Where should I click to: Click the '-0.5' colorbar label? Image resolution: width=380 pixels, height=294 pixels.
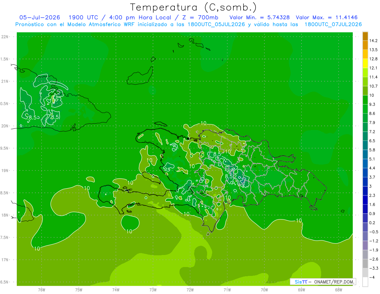pyautogui.click(x=373, y=232)
